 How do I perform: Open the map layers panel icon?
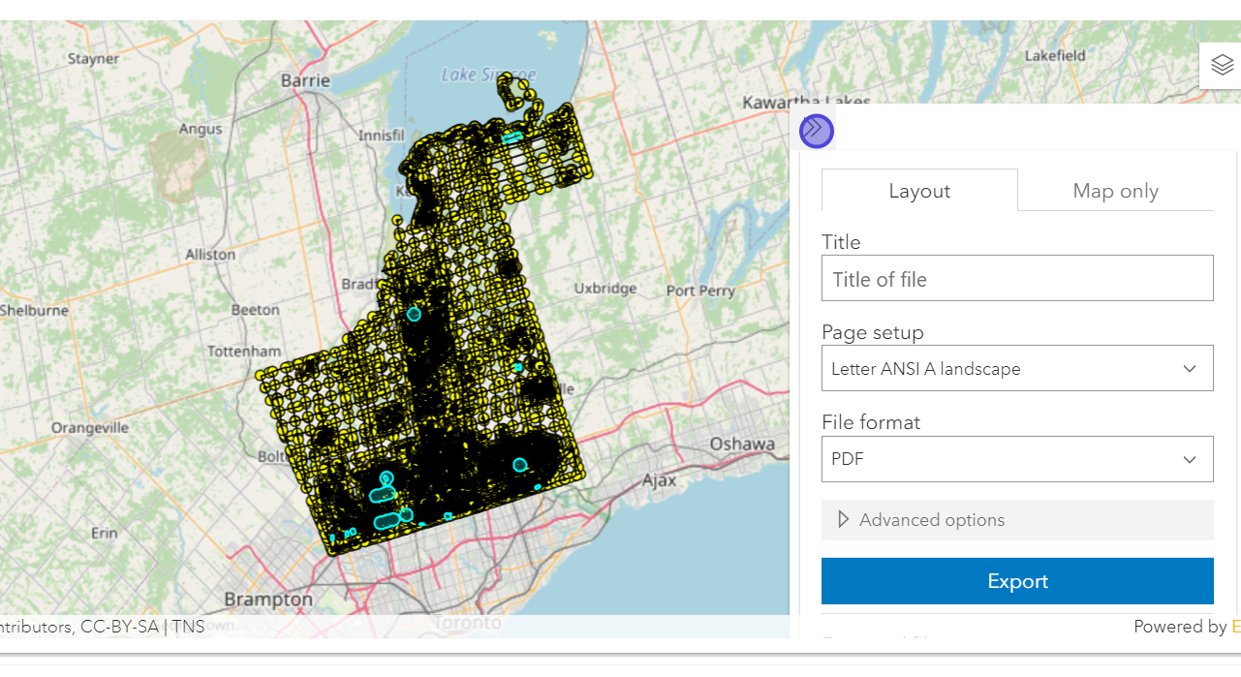[x=1222, y=66]
